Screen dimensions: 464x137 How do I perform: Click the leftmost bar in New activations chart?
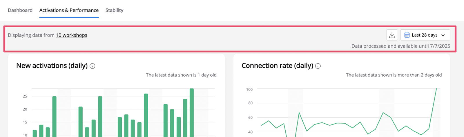tap(35, 133)
